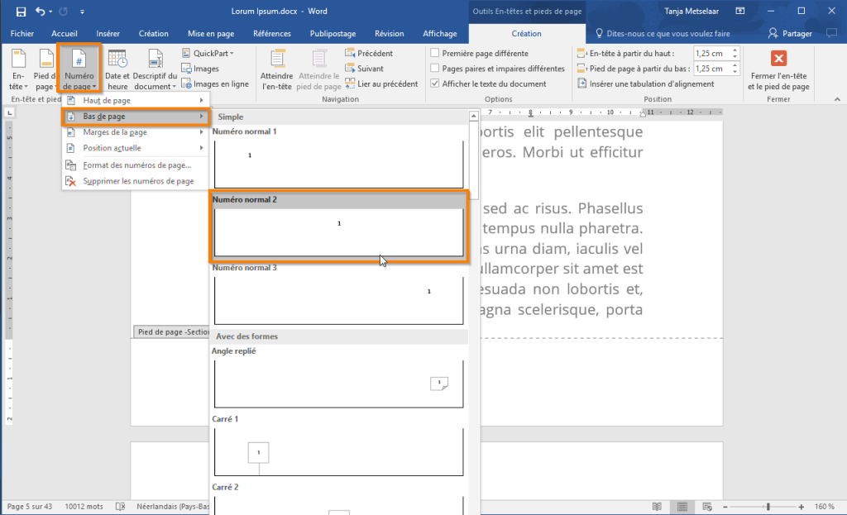Click the Date et heure icon
The height and width of the screenshot is (515, 847).
117,60
